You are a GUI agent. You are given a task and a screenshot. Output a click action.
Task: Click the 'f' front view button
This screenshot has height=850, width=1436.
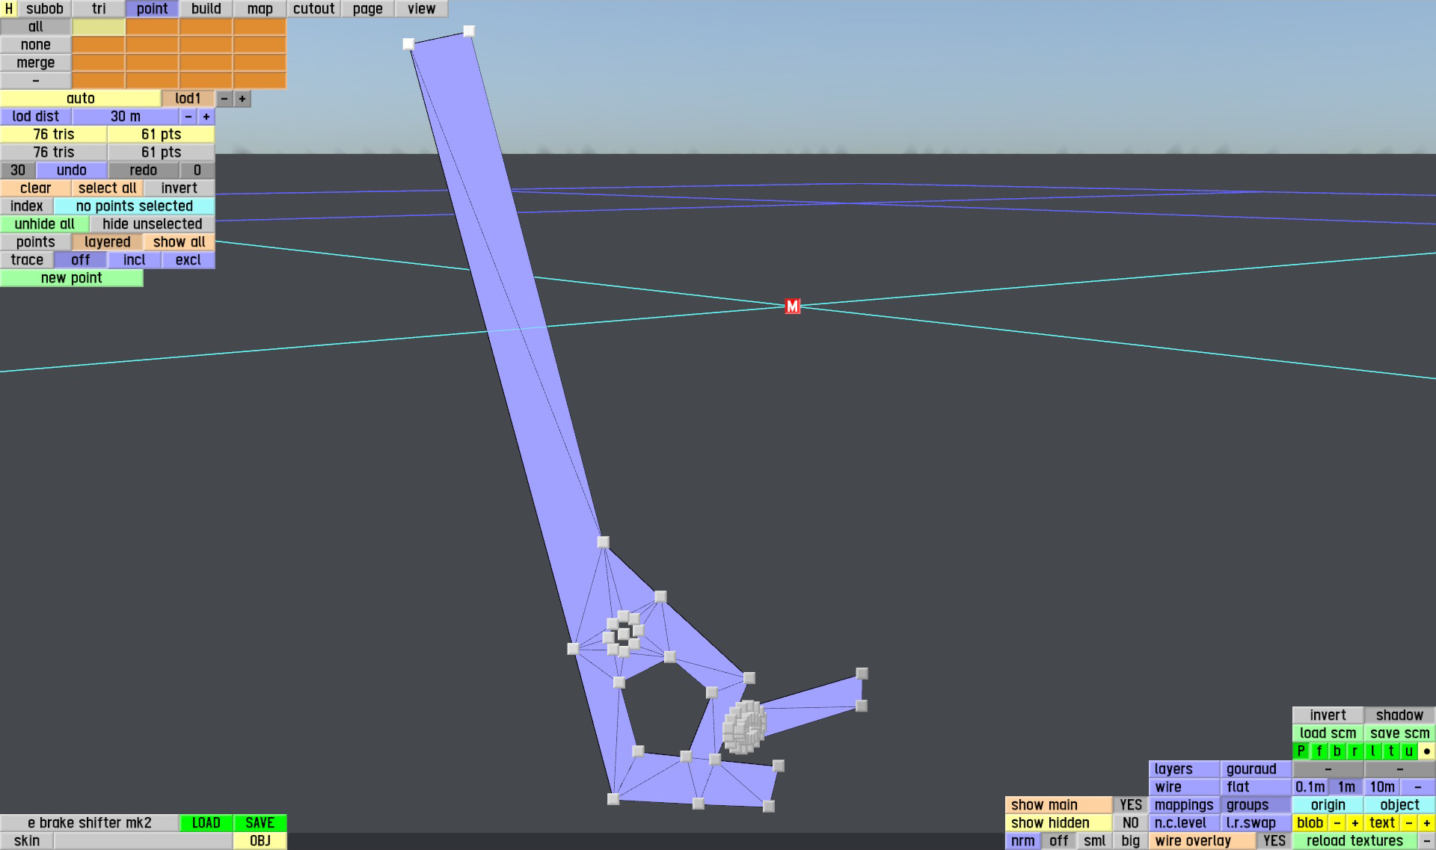coord(1319,751)
